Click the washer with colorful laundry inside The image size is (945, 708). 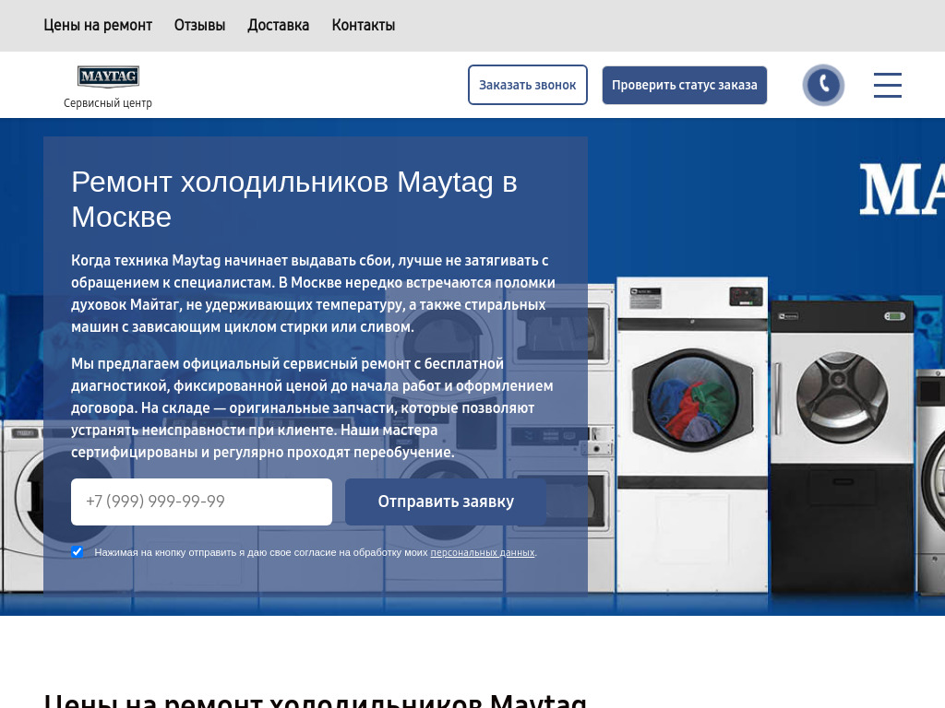(x=691, y=396)
